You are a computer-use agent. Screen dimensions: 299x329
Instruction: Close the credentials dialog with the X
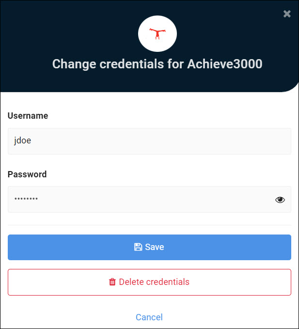coord(287,14)
